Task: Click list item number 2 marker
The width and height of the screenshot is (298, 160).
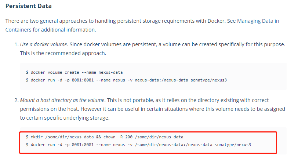Action: 16,100
